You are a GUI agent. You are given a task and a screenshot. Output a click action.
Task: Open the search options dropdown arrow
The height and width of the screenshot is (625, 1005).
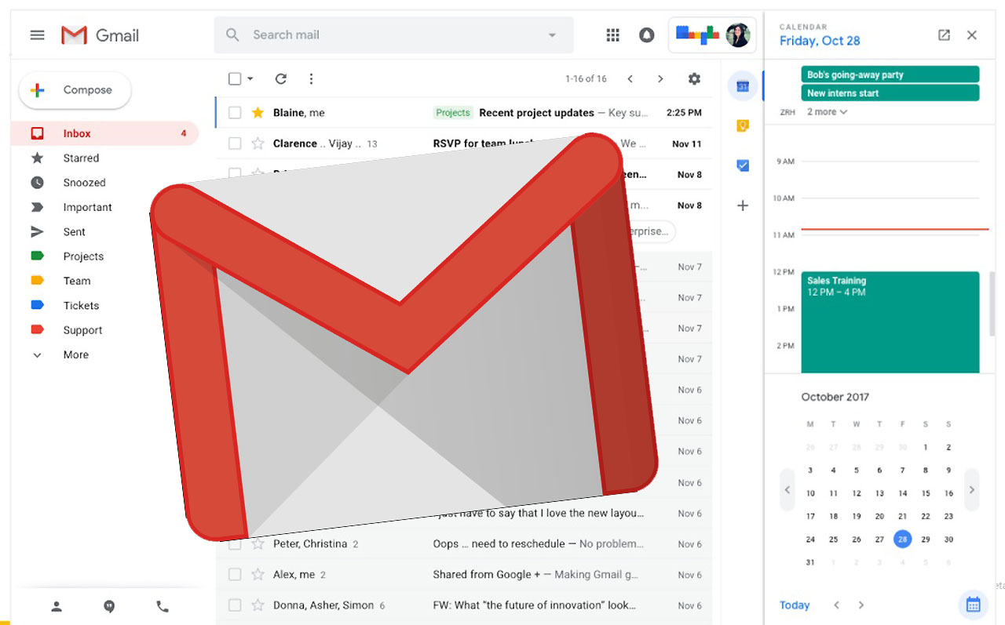click(x=552, y=35)
